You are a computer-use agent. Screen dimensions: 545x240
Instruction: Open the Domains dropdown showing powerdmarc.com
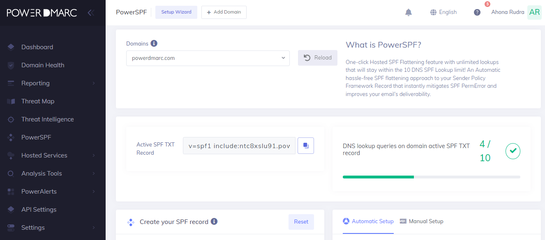[x=208, y=58]
